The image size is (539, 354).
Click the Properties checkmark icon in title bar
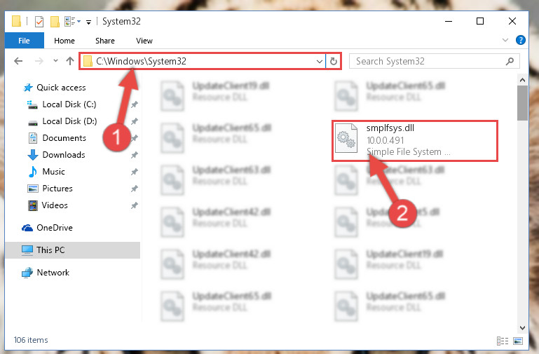pyautogui.click(x=39, y=22)
